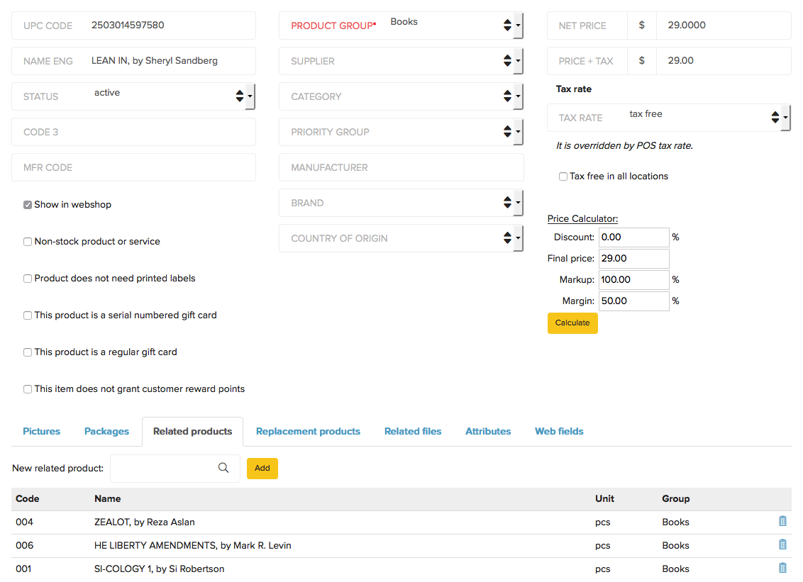Change the Status dropdown value
Screen dimensions: 803x582
(x=133, y=96)
